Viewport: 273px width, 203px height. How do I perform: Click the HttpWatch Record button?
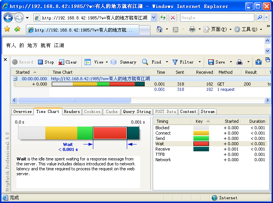pyautogui.click(x=22, y=62)
